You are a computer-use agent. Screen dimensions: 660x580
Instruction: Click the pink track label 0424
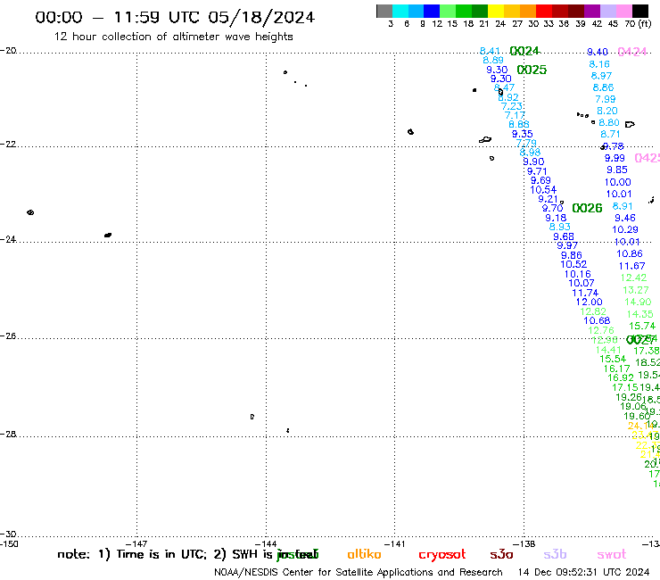(631, 52)
